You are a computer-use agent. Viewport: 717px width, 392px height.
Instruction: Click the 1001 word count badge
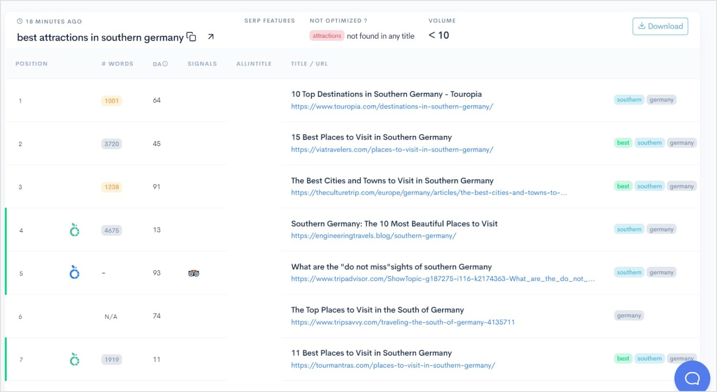pos(111,100)
